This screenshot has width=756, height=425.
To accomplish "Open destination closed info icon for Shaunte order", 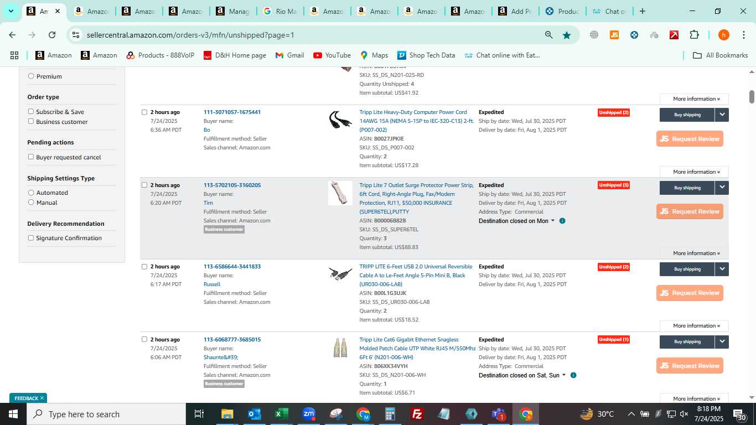I will coord(573,375).
